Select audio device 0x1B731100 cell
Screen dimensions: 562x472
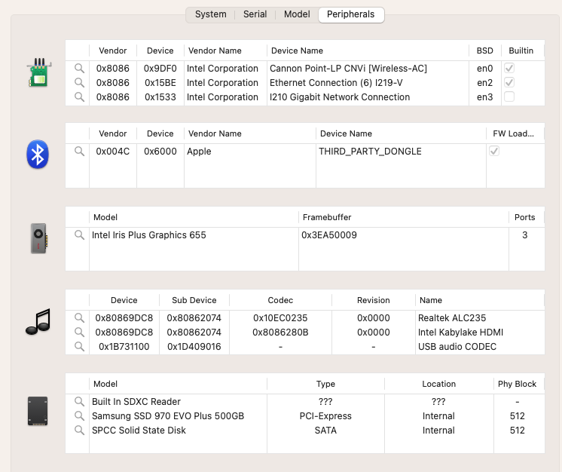(x=124, y=347)
